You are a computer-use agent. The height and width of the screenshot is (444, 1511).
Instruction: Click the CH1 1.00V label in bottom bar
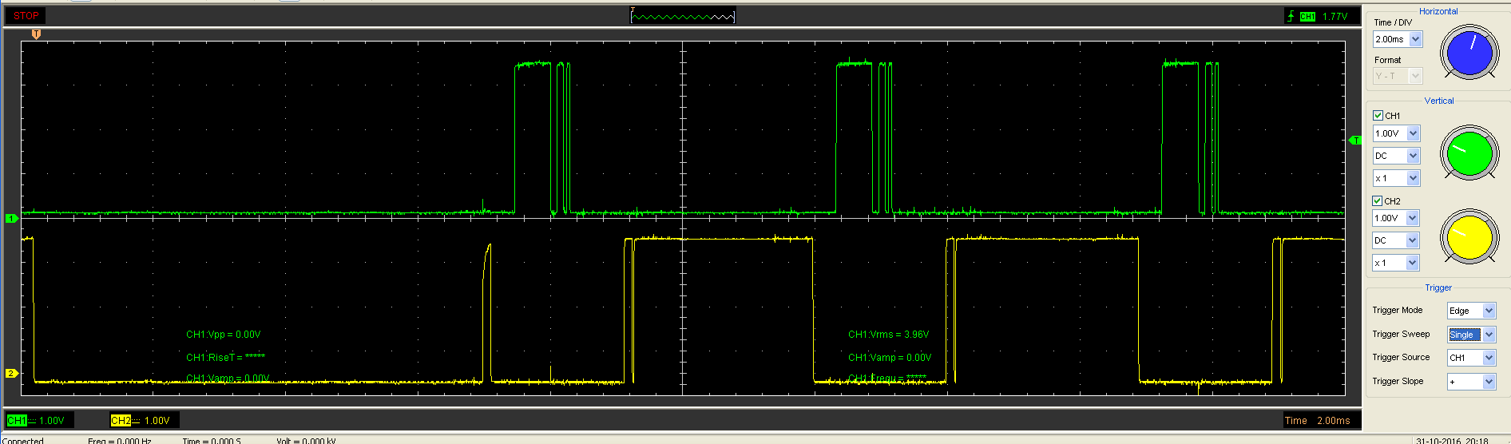[38, 420]
